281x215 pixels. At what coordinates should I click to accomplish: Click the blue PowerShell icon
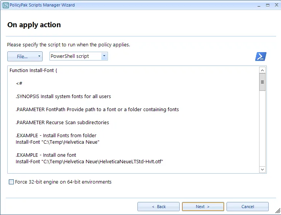pyautogui.click(x=261, y=56)
